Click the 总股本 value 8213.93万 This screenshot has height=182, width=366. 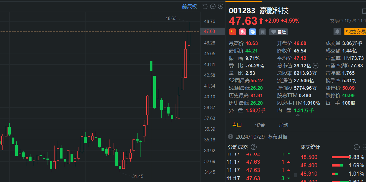pyautogui.click(x=305, y=73)
